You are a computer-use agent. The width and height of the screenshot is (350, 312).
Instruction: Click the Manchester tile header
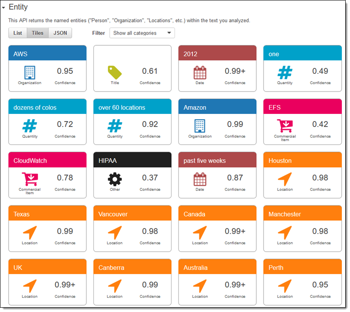302,213
